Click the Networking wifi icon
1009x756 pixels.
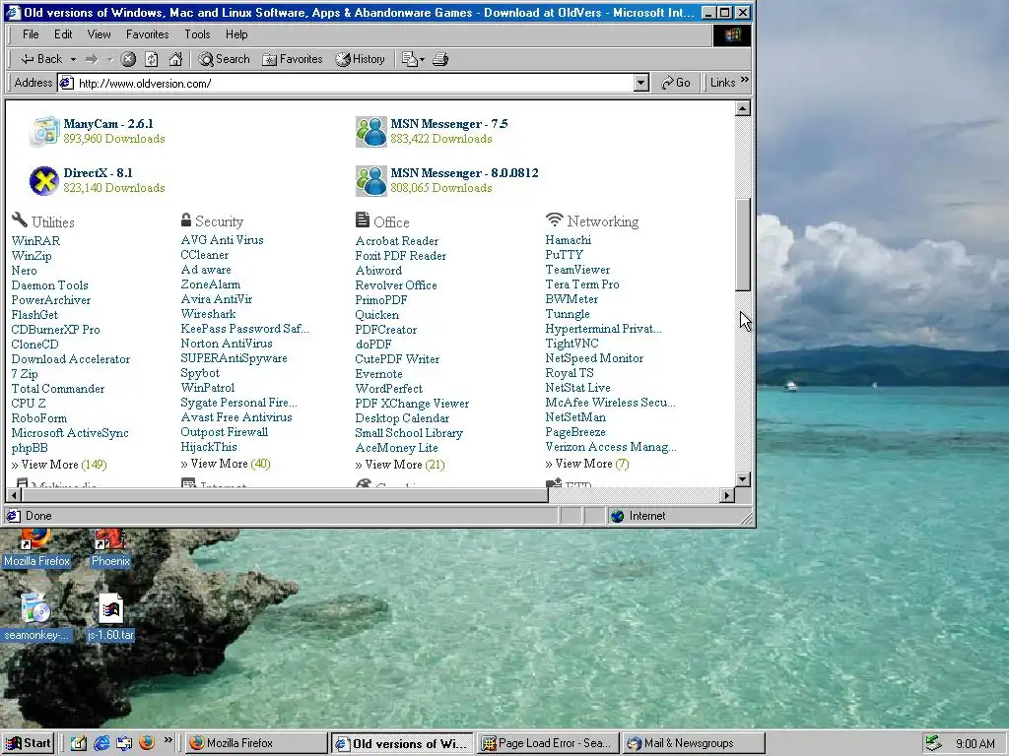[554, 220]
